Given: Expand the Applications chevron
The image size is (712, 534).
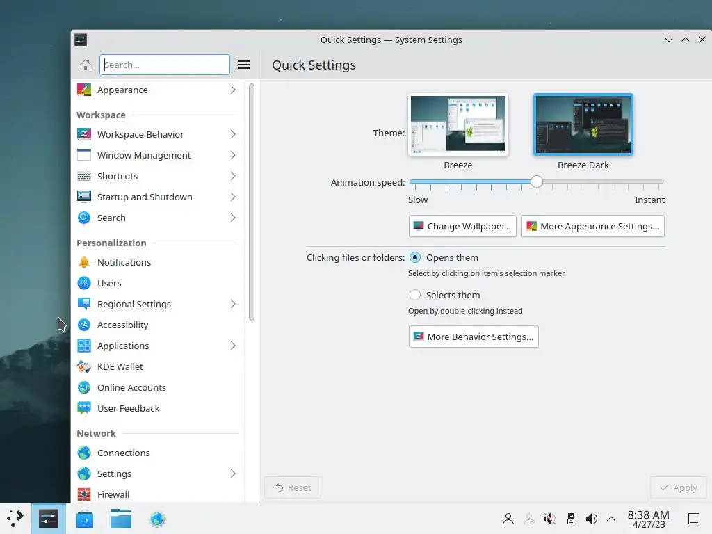Looking at the screenshot, I should (x=233, y=346).
